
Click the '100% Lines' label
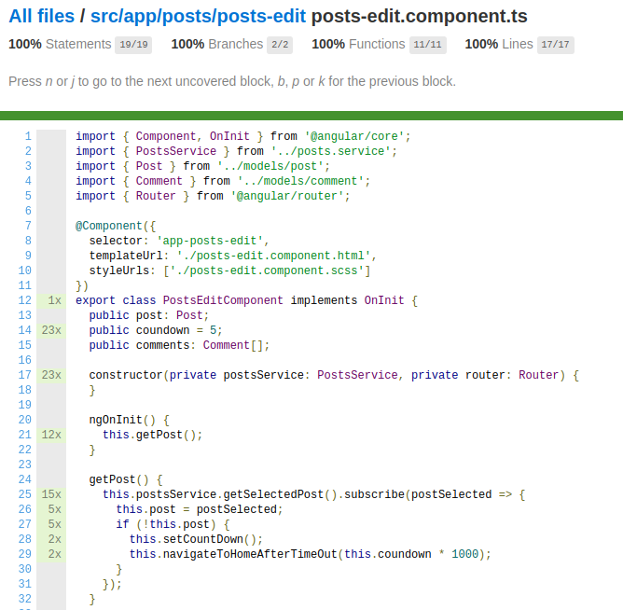pos(499,44)
